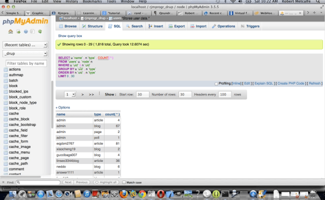
Task: Reload the navigation frame with green icon
Action: (x=40, y=31)
